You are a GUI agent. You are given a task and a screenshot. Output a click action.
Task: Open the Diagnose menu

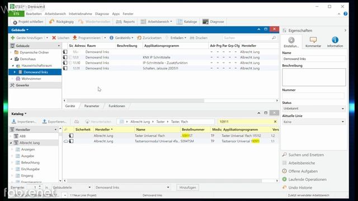tap(102, 14)
